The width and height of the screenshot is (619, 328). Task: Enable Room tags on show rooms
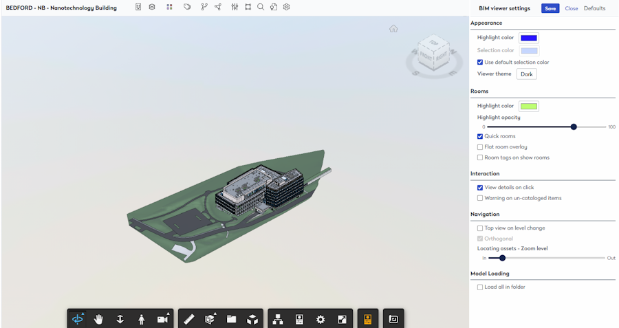pos(480,157)
